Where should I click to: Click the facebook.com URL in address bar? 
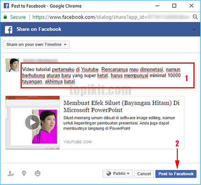[x=90, y=17]
